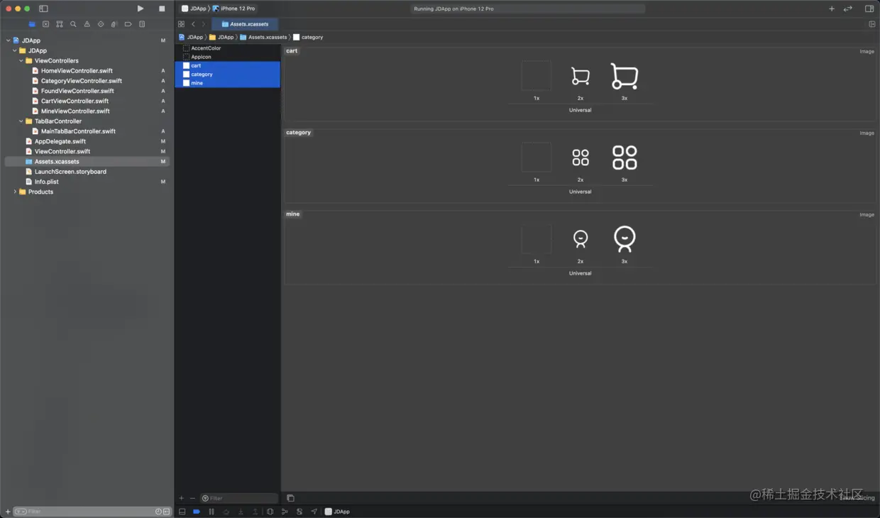Click the code review arrows icon
Viewport: 880px width, 518px height.
click(x=847, y=9)
